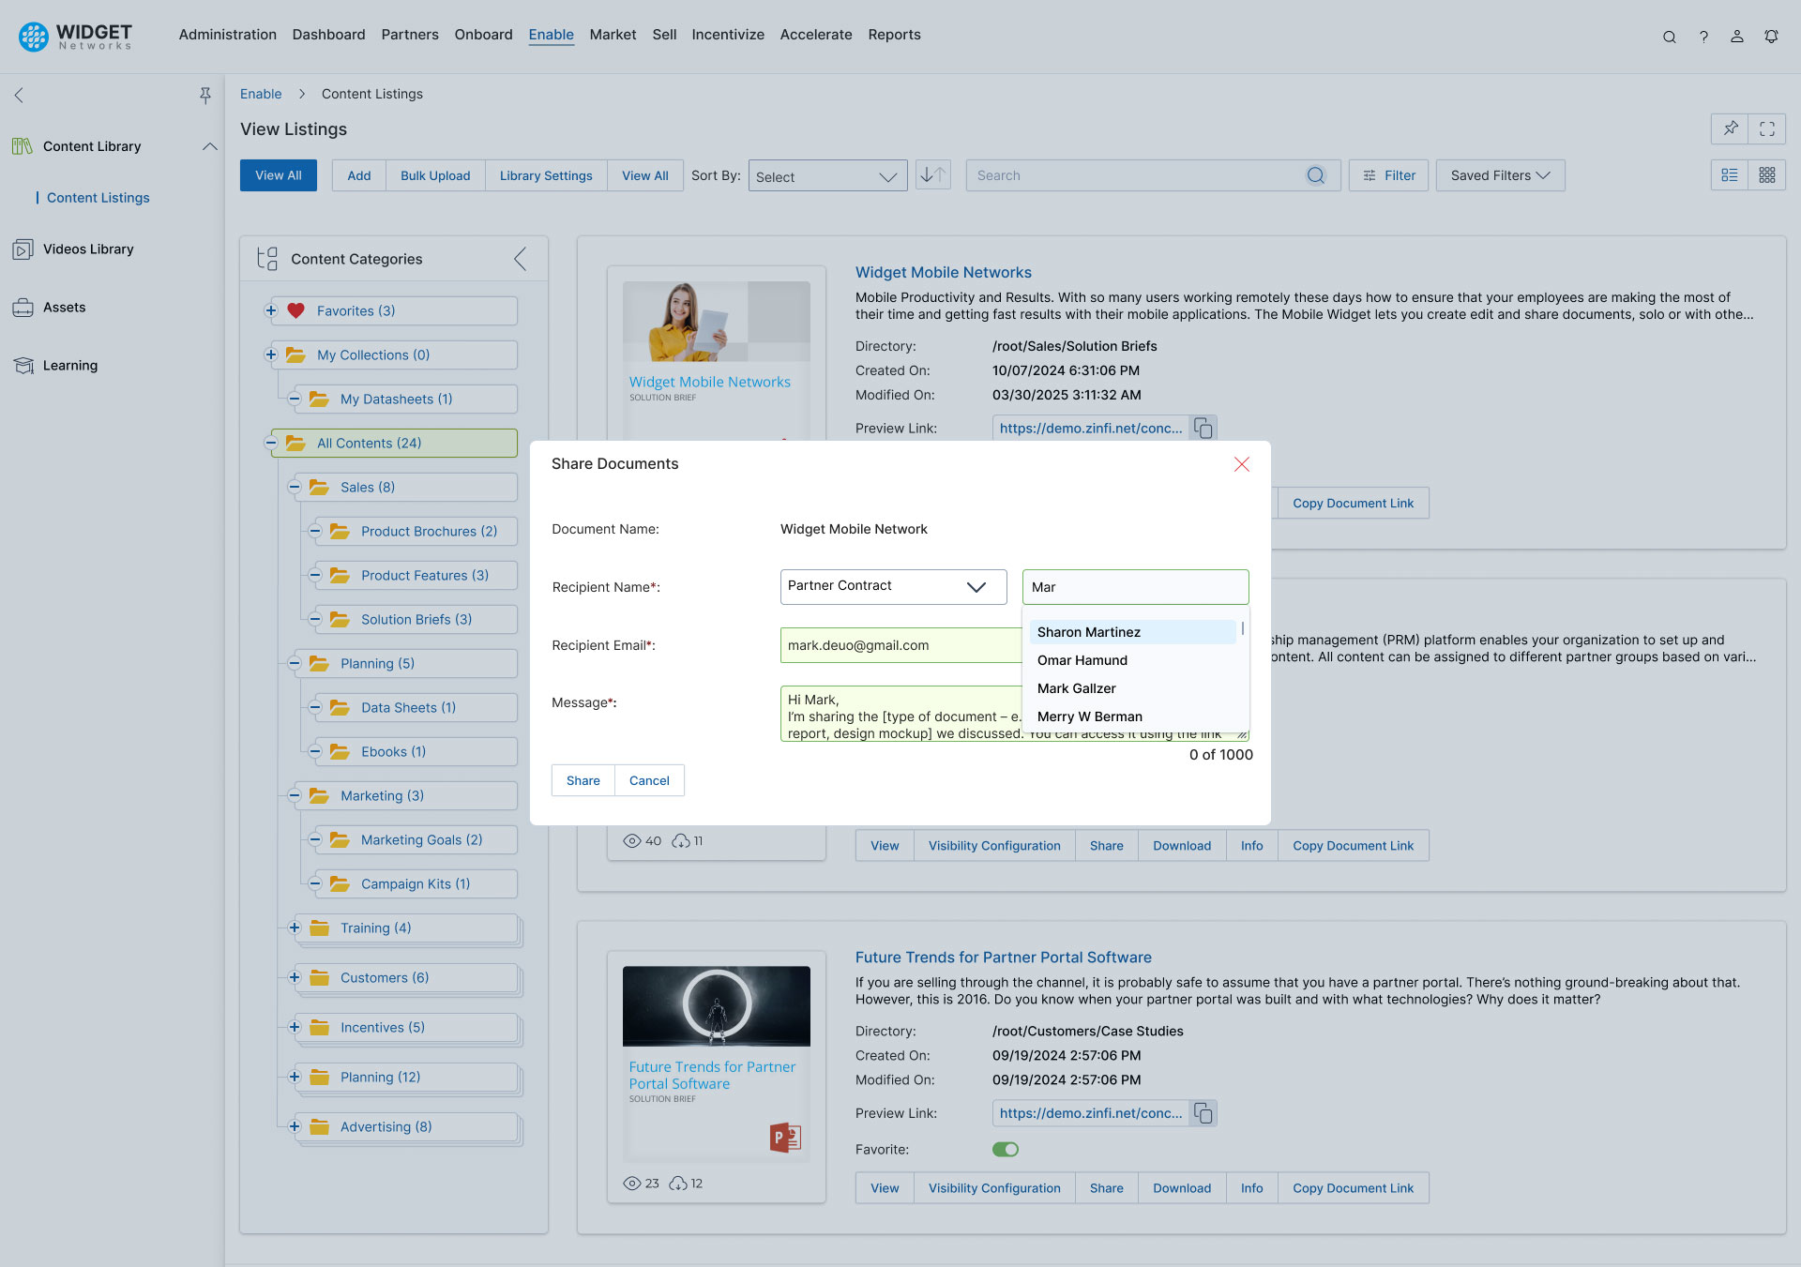Screen dimensions: 1801x1267
Task: Open the notifications bell
Action: coord(1771,36)
